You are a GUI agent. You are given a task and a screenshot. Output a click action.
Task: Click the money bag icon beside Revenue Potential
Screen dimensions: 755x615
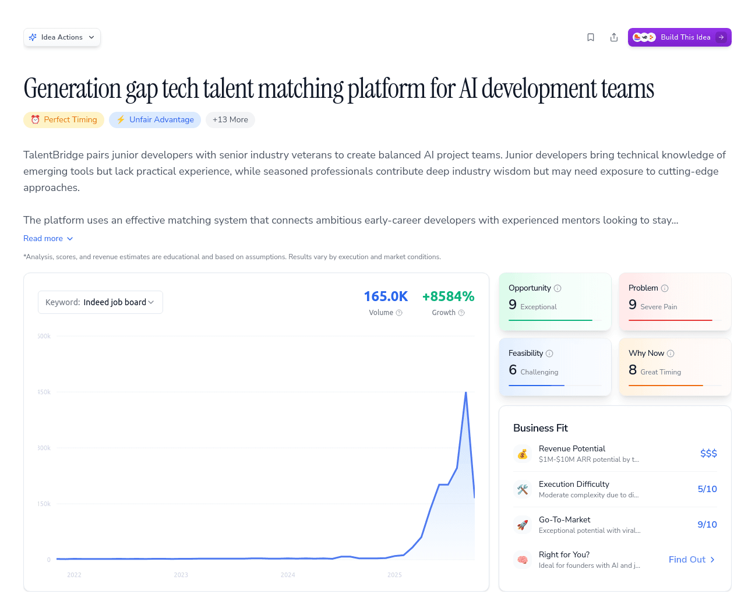(523, 454)
